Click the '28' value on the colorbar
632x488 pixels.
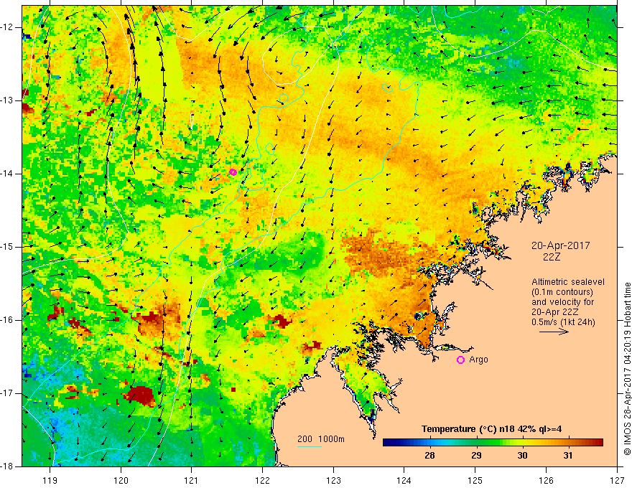[429, 456]
